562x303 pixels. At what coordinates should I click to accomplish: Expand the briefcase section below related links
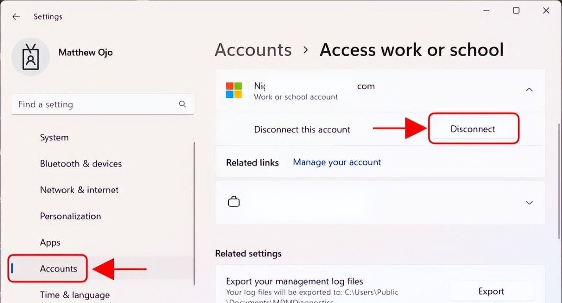click(529, 203)
